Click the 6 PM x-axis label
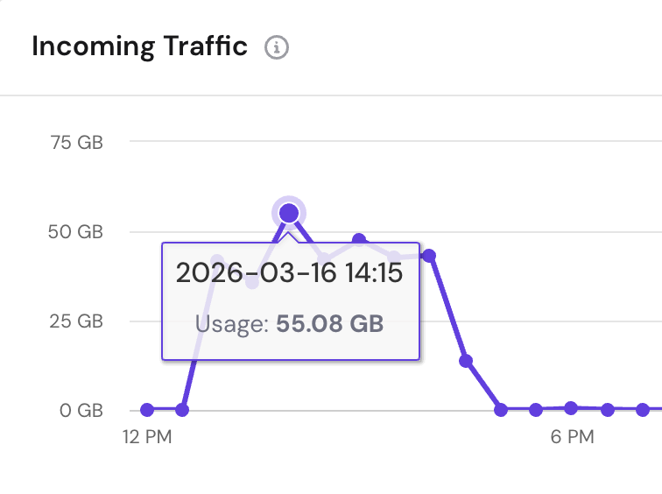This screenshot has height=494, width=662. pyautogui.click(x=572, y=437)
